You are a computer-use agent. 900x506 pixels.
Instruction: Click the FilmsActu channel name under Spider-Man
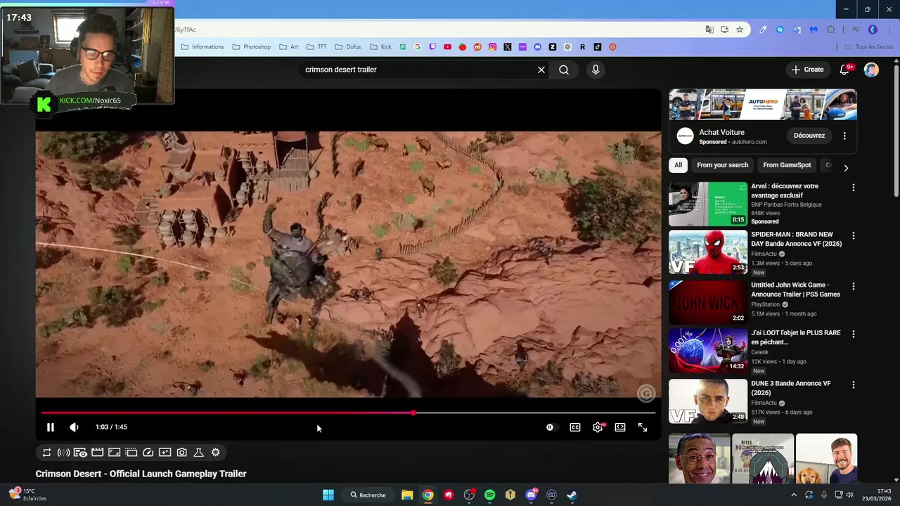tap(764, 254)
